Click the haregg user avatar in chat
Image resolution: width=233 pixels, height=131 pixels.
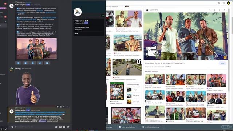coord(12,70)
